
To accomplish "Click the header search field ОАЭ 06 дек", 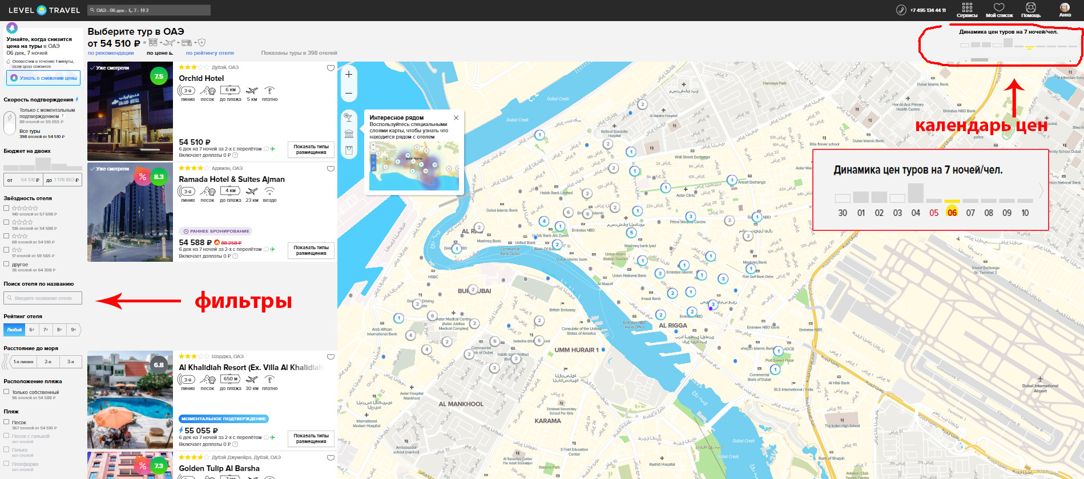I will (149, 10).
